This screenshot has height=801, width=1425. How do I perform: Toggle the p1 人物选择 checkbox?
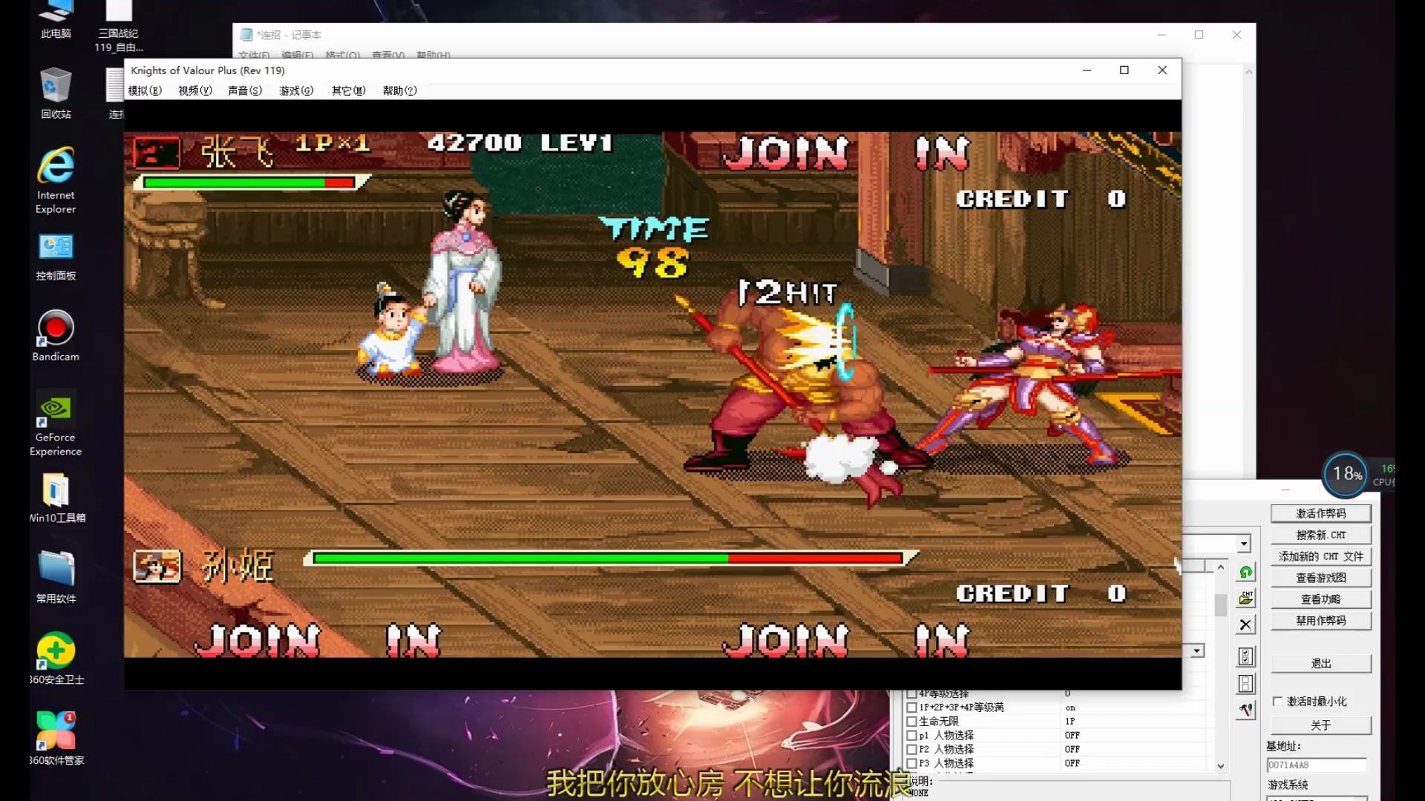(x=911, y=736)
